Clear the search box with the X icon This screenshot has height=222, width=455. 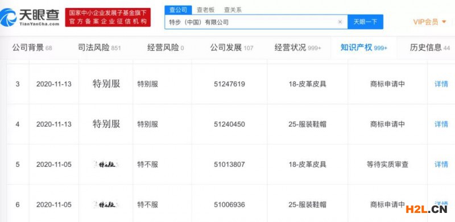click(x=340, y=22)
